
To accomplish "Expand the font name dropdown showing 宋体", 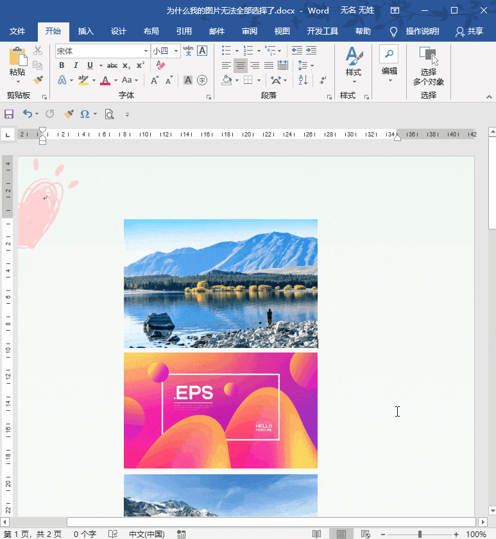I will point(146,51).
